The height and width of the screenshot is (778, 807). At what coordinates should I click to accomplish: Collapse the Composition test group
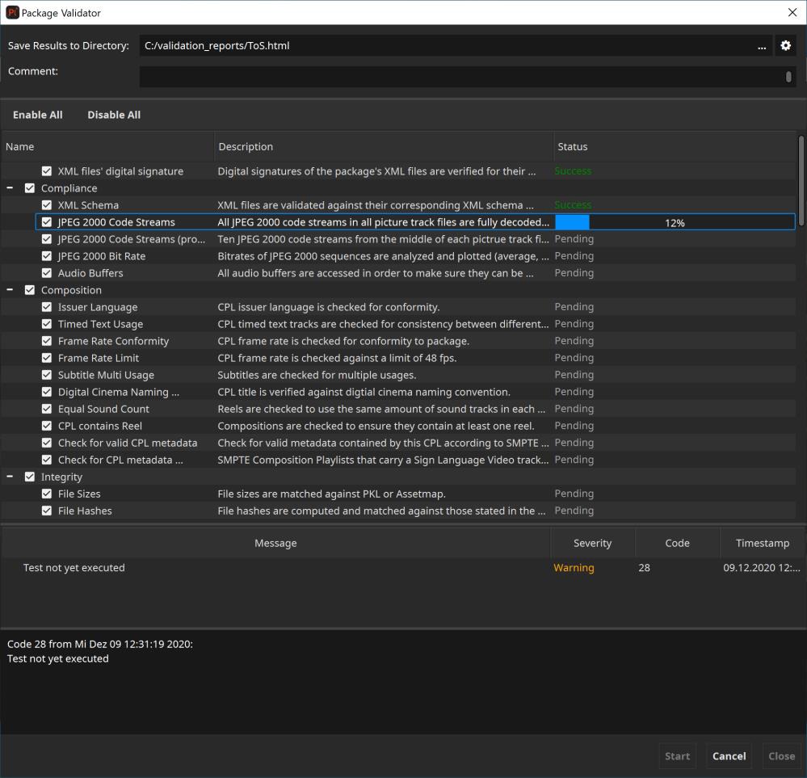10,290
